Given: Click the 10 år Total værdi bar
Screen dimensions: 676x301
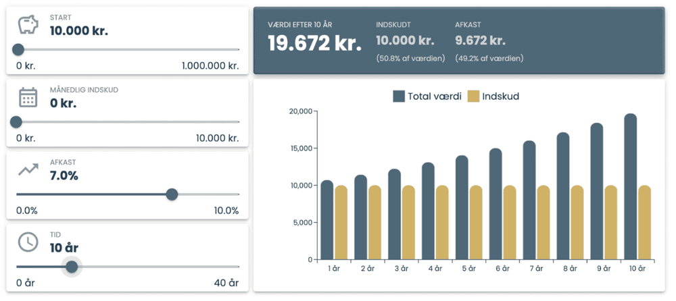Looking at the screenshot, I should click(630, 187).
